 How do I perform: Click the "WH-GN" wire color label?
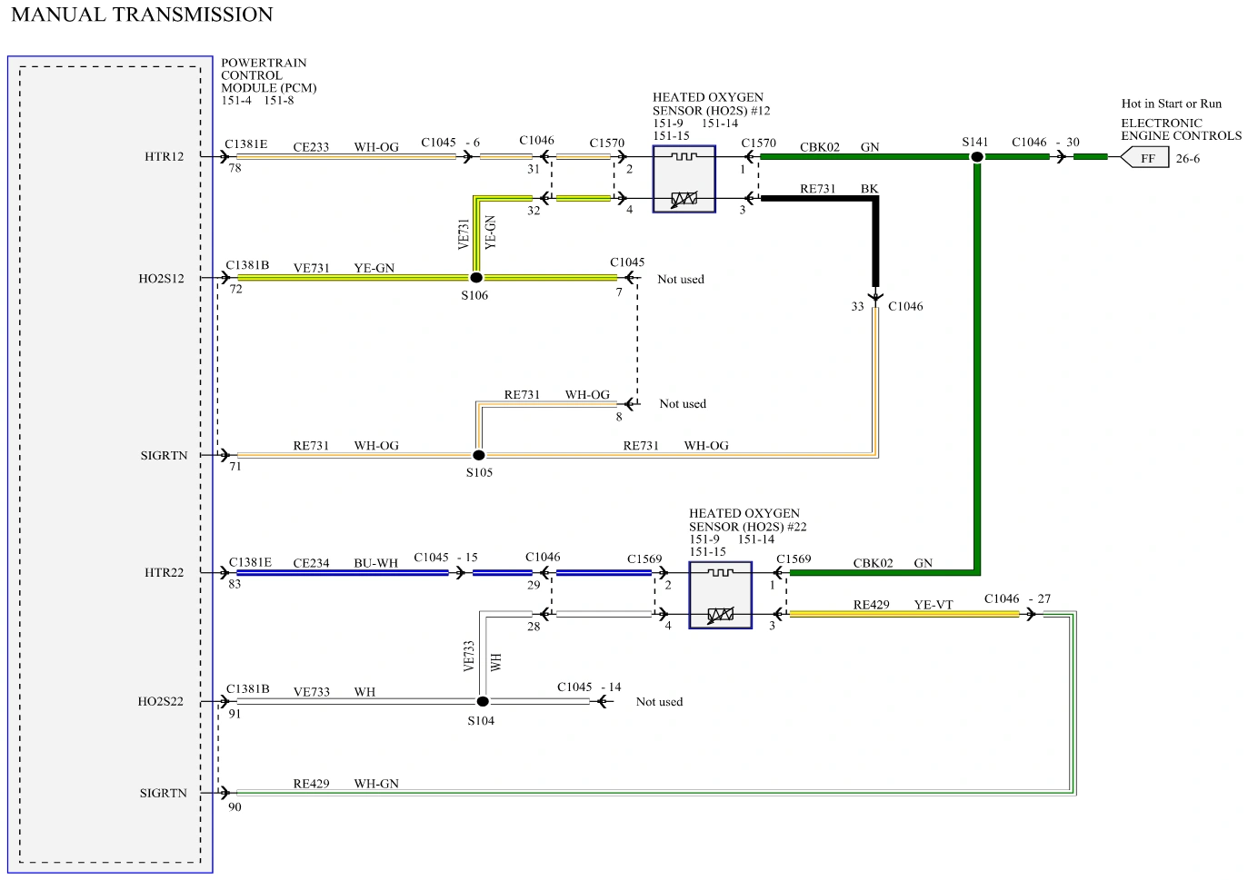377,784
